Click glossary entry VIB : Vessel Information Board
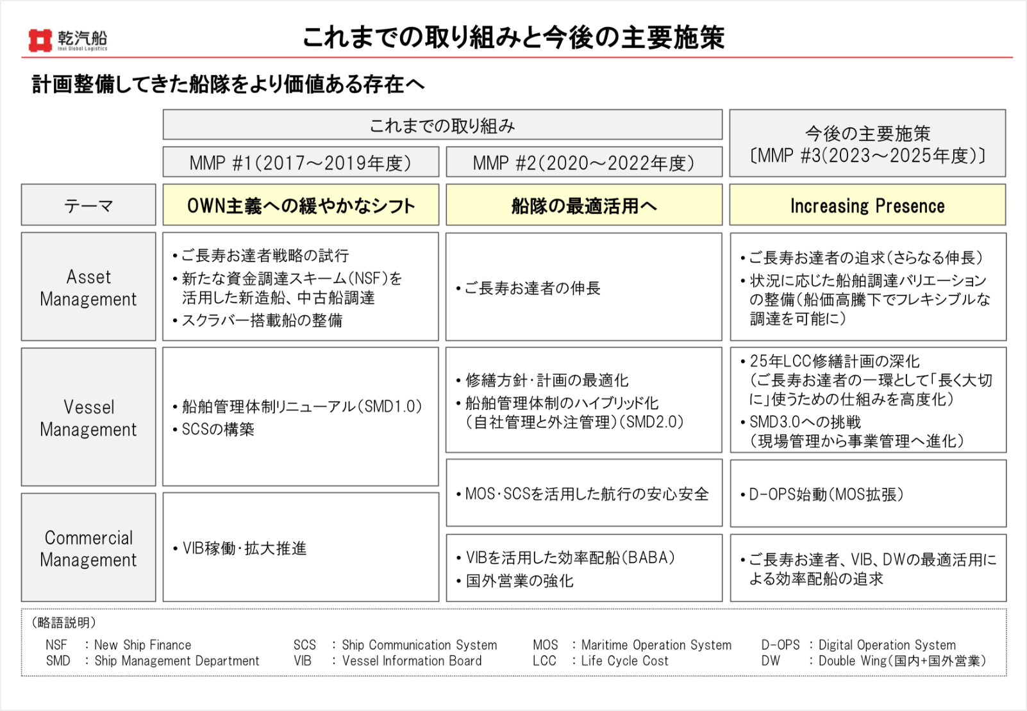 [x=388, y=661]
